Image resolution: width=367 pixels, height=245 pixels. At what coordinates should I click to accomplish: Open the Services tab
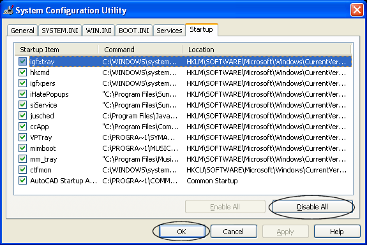pos(169,31)
